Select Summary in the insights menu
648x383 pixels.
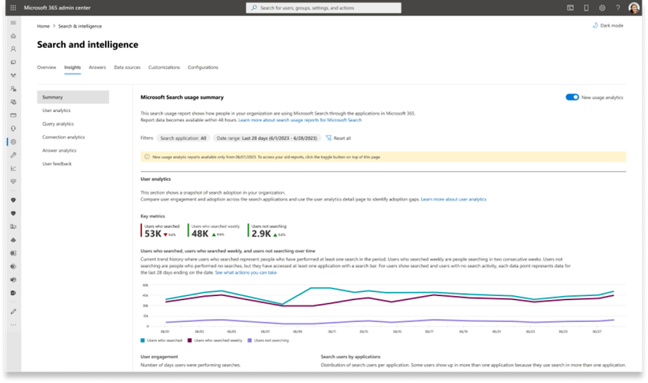(x=73, y=97)
